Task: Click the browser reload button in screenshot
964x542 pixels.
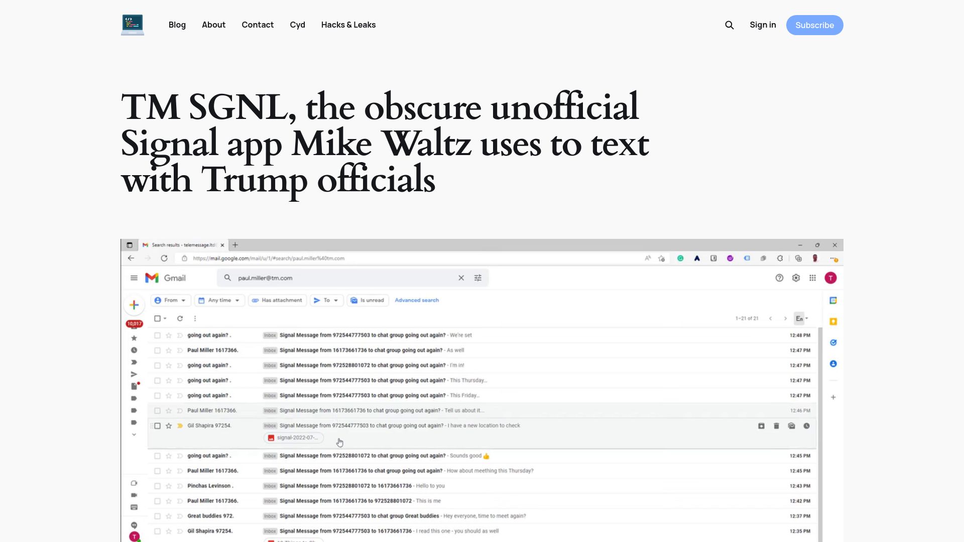Action: (x=164, y=258)
